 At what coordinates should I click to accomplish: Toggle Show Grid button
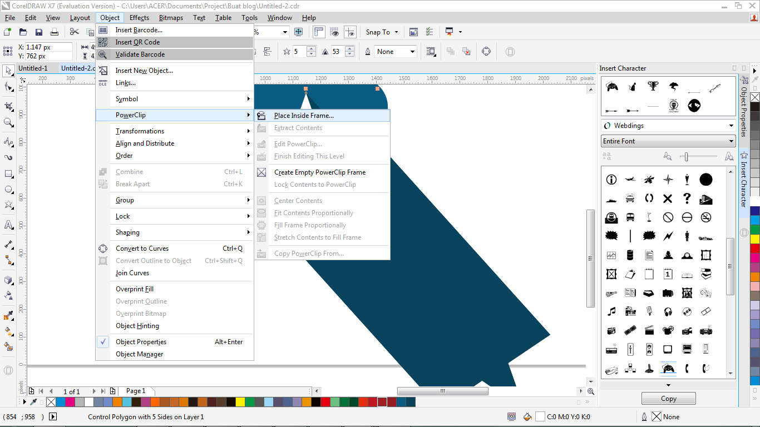coord(334,32)
